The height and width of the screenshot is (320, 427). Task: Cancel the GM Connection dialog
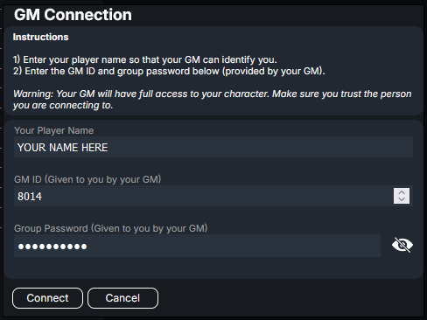point(122,298)
